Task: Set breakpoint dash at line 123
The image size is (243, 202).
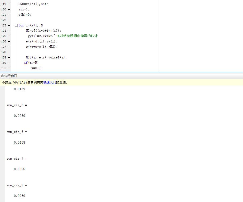Action: (x=9, y=25)
